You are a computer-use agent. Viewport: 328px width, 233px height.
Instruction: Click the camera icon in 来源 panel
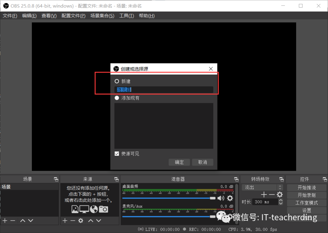click(x=103, y=209)
